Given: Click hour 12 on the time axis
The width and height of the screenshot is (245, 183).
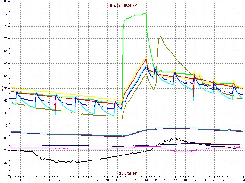Looking at the screenshot, I should [x=127, y=180].
